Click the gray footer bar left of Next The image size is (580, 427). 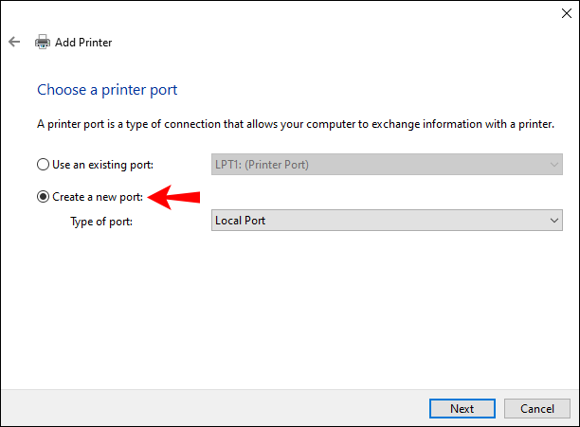point(214,408)
